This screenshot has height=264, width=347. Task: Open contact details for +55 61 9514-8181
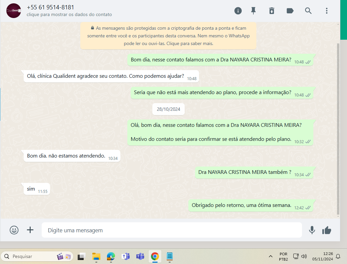[50, 7]
